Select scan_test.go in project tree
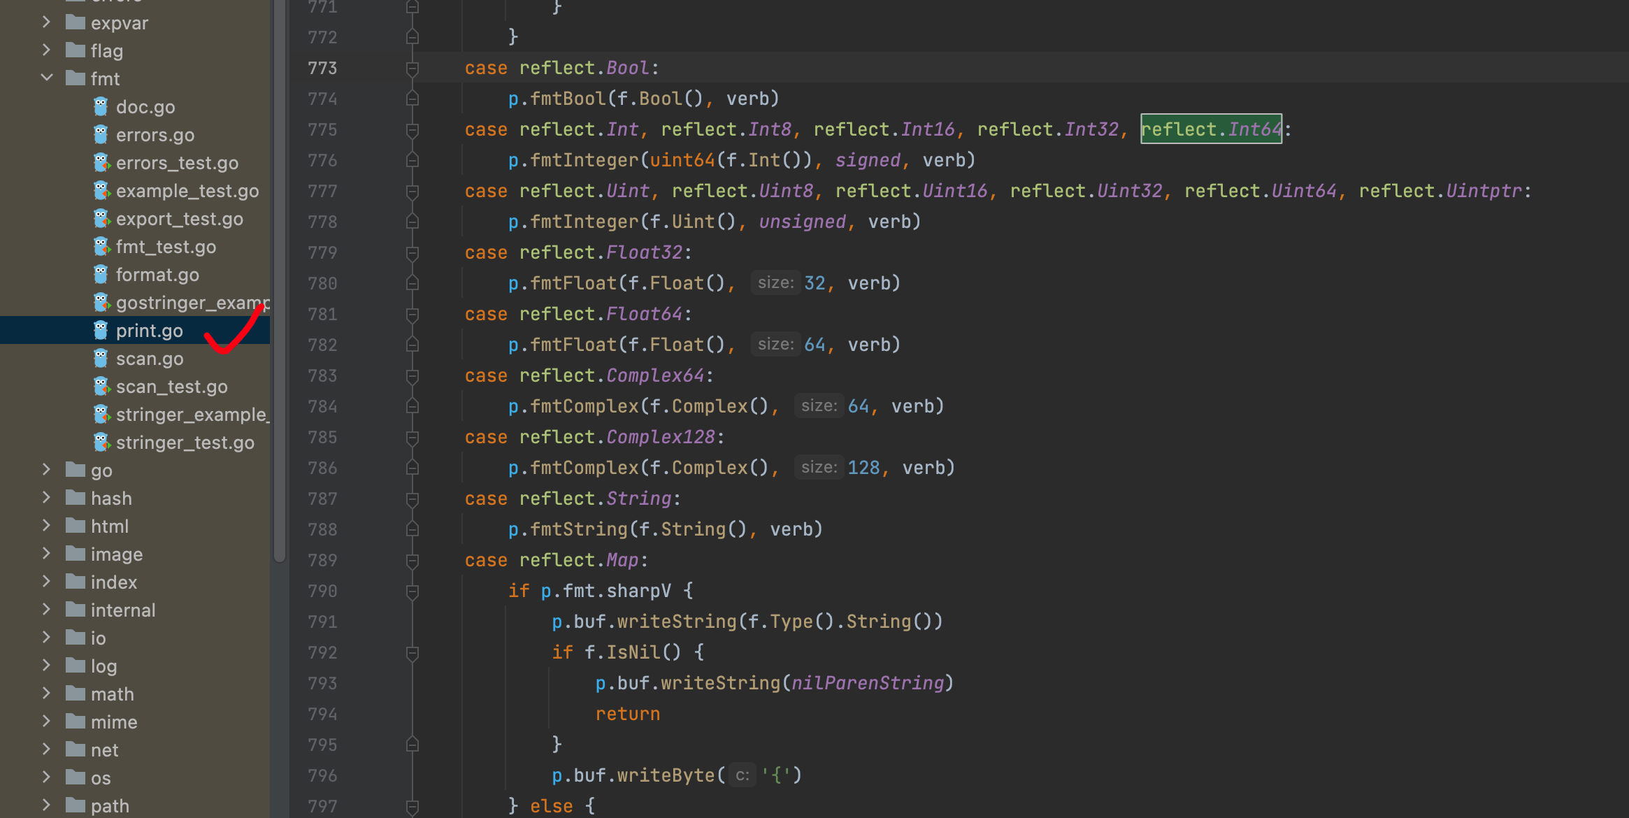This screenshot has width=1629, height=818. click(171, 387)
